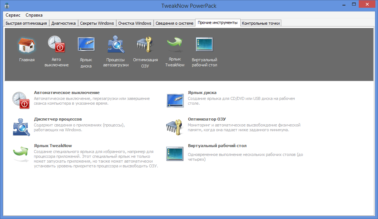Maximize the TweakNow PowerPack window
Image resolution: width=378 pixels, height=219 pixels.
click(354, 4)
